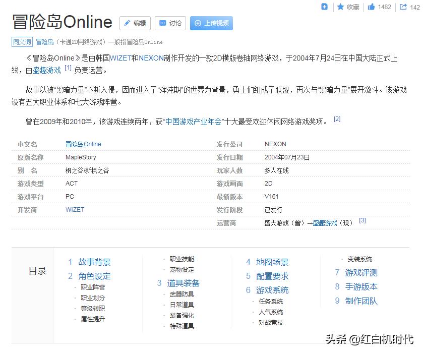Click the 上传视频 upload video button

pyautogui.click(x=212, y=23)
